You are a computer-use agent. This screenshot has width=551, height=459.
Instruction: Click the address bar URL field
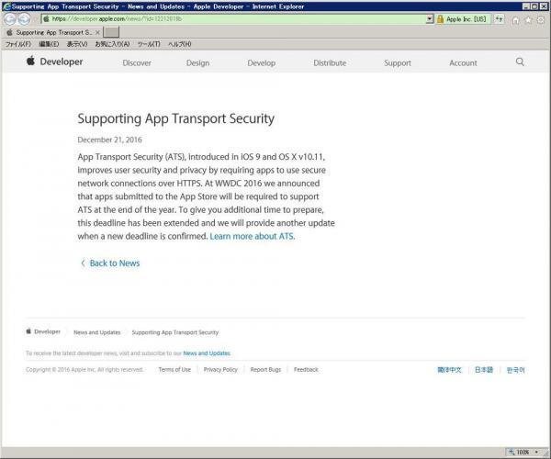(x=233, y=19)
